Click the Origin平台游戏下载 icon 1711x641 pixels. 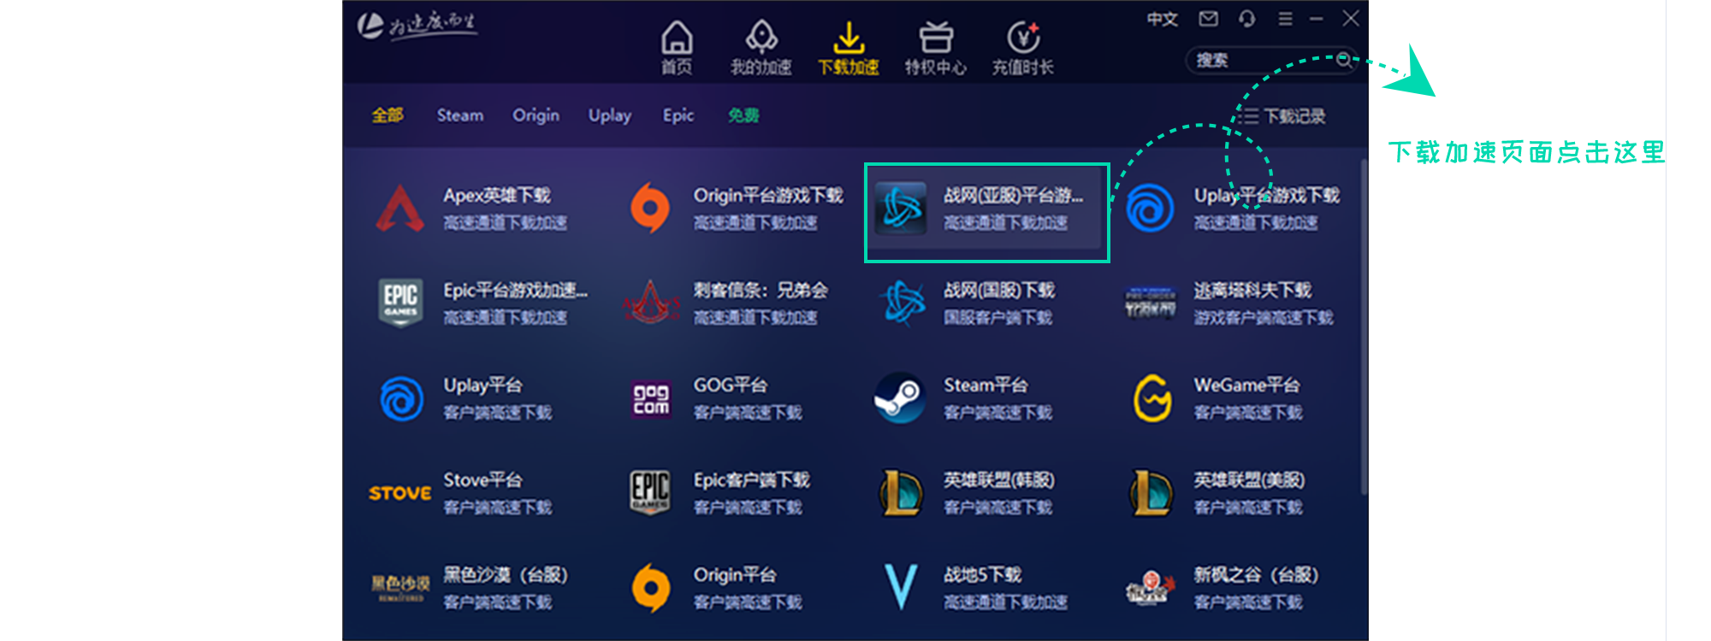(650, 209)
